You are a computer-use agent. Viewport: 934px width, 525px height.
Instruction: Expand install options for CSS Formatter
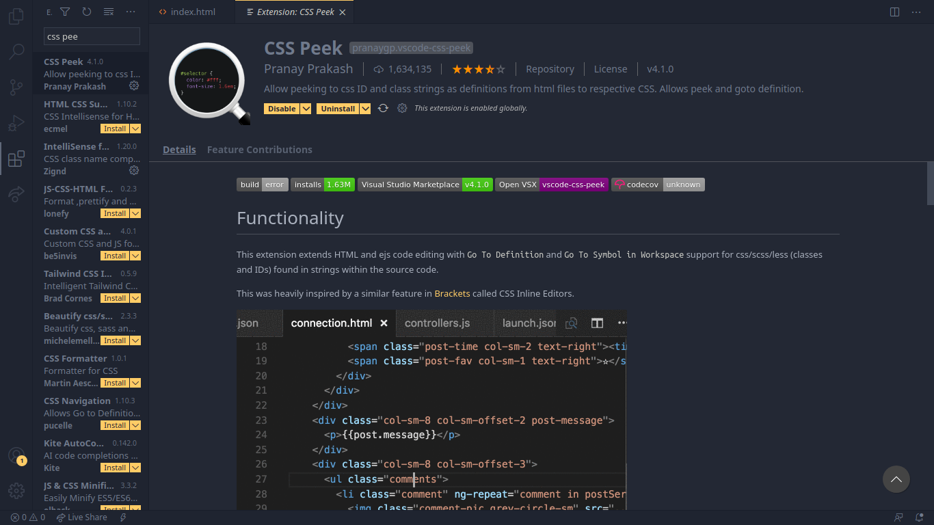(x=135, y=383)
